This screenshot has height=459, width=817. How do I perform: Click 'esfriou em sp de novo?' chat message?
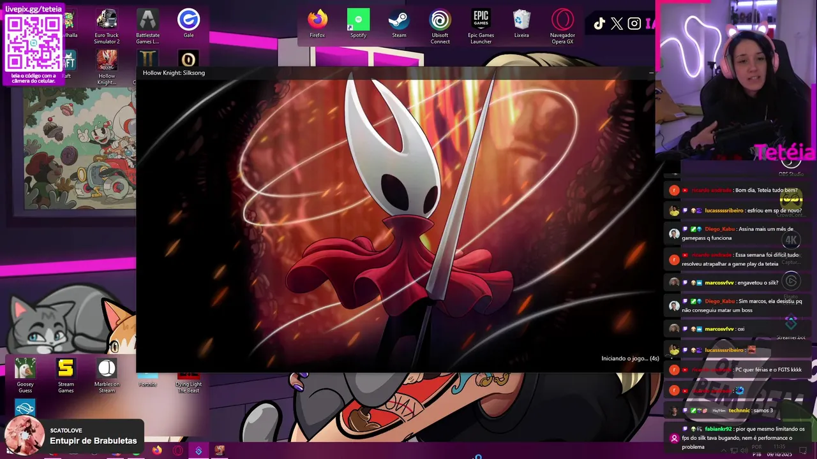click(x=775, y=210)
